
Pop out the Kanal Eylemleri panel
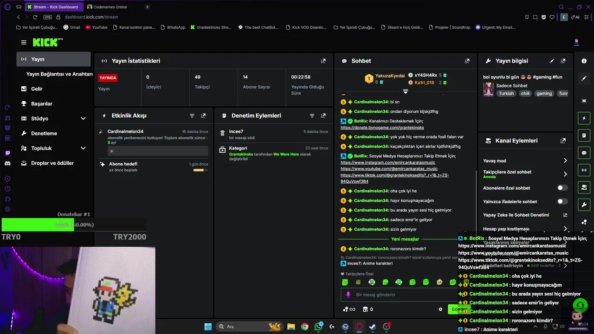tap(563, 141)
